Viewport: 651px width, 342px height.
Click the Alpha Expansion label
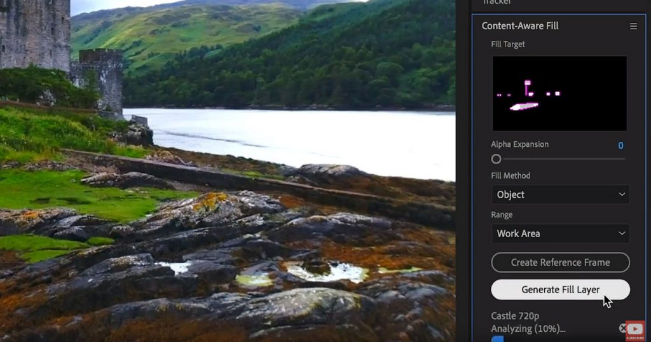520,144
